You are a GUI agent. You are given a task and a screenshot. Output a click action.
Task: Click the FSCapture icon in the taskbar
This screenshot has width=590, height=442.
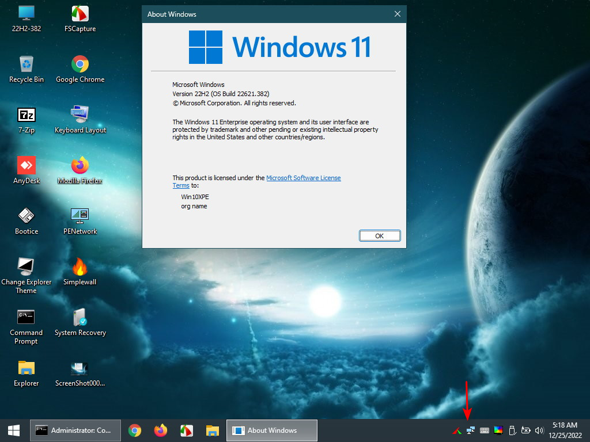pos(187,430)
